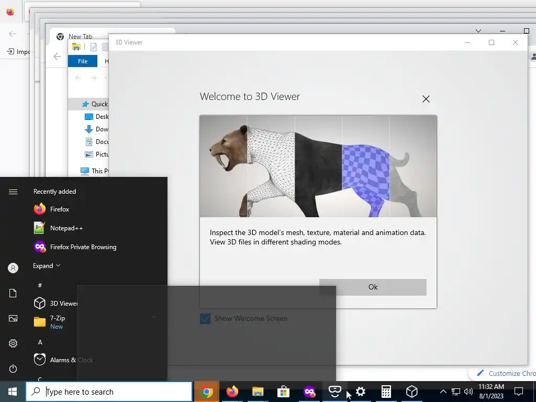Open network status tray icon
Viewport: 536px width, 402px height.
(456, 392)
